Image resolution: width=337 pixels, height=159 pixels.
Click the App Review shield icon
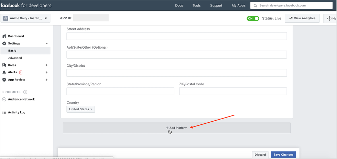tap(4, 80)
